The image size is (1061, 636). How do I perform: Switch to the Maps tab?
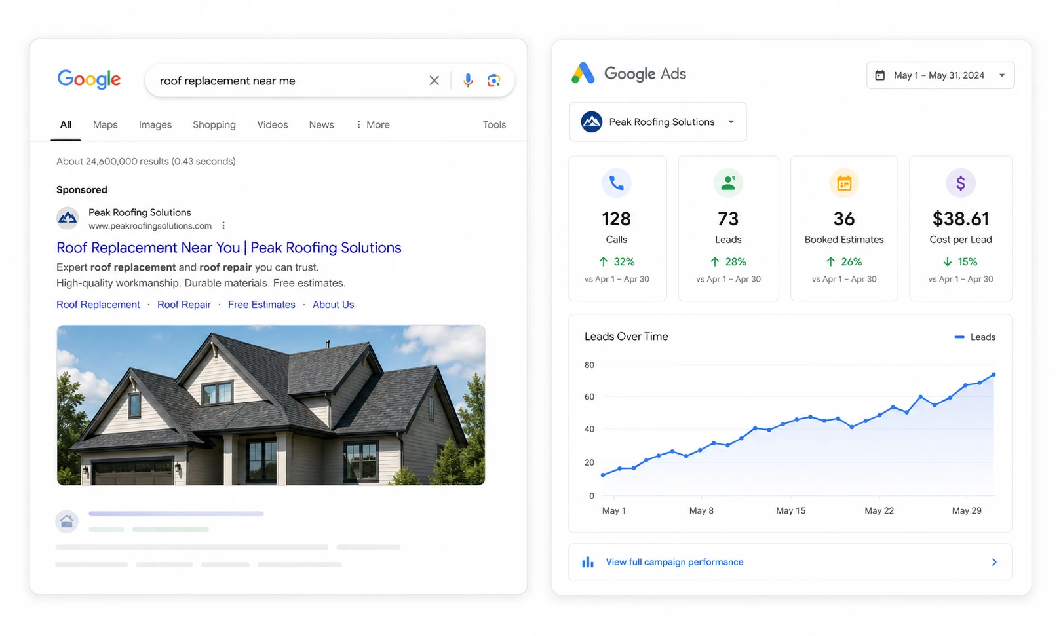[106, 124]
